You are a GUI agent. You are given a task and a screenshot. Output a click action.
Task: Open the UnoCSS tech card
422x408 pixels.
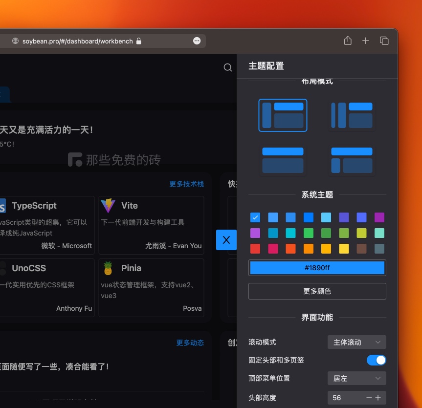(47, 288)
